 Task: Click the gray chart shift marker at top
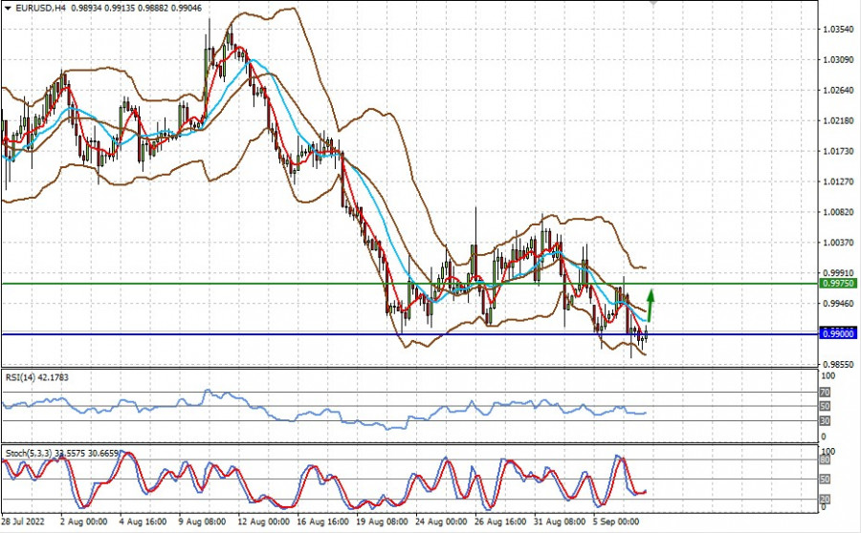tap(654, 4)
